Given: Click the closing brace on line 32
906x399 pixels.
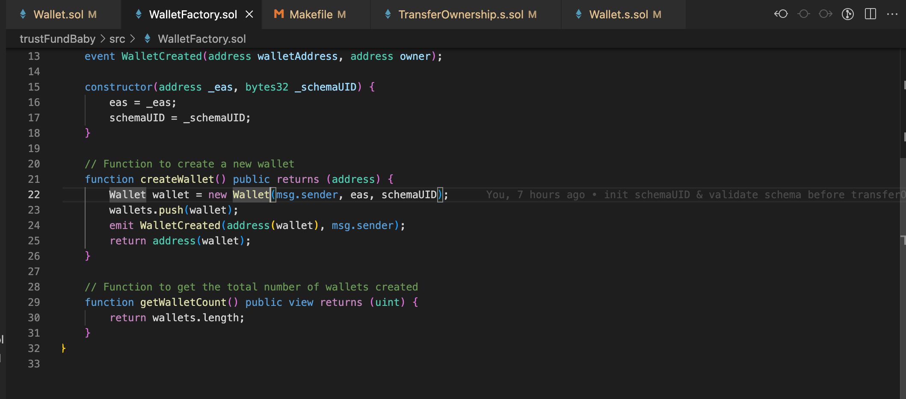Looking at the screenshot, I should 63,348.
